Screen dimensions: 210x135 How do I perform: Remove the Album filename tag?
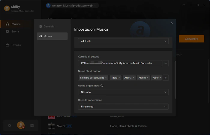(148, 78)
